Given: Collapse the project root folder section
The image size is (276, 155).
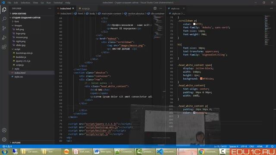Looking at the screenshot, I should point(31,18).
